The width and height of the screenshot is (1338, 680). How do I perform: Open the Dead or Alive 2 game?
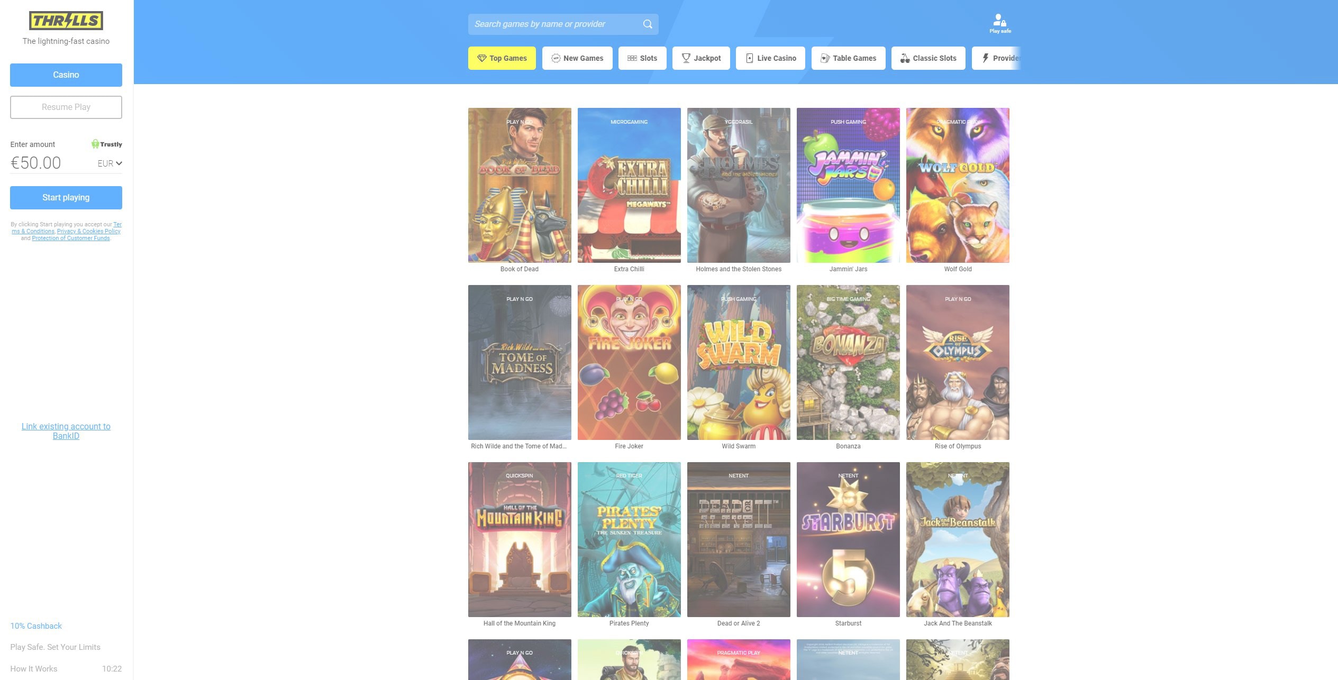tap(739, 539)
